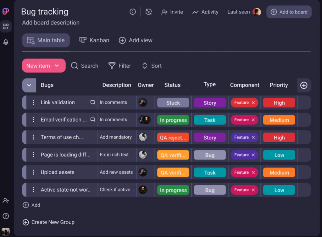
Task: Click the plus icon to add a new column
Action: coord(304,85)
